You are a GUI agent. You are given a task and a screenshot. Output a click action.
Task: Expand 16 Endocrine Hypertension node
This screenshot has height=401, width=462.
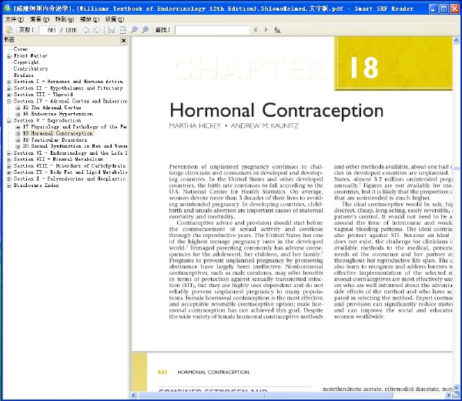(18, 114)
